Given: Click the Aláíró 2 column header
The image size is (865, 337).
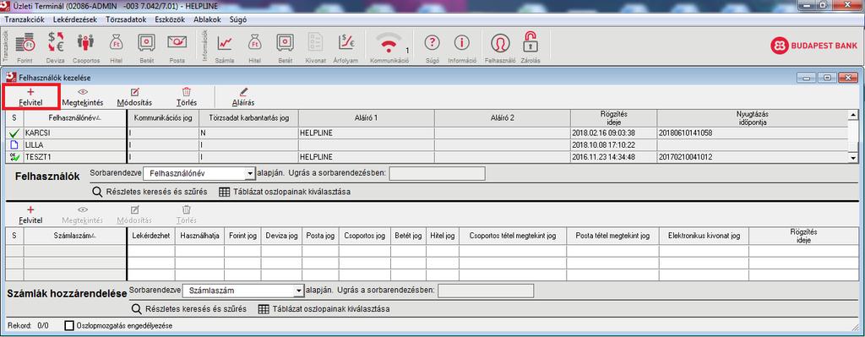Looking at the screenshot, I should click(x=502, y=118).
